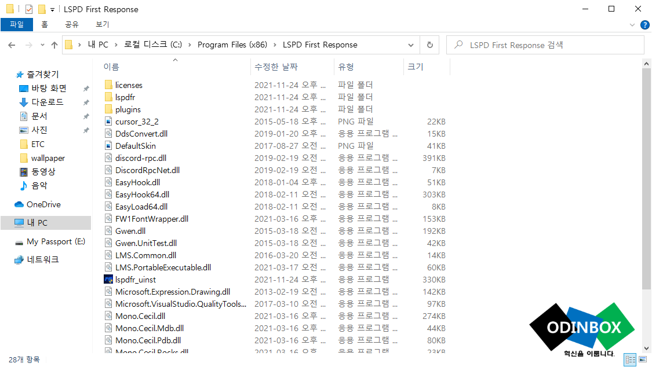This screenshot has width=652, height=367.
Task: Click the Music (음악) sidebar icon
Action: [x=24, y=186]
